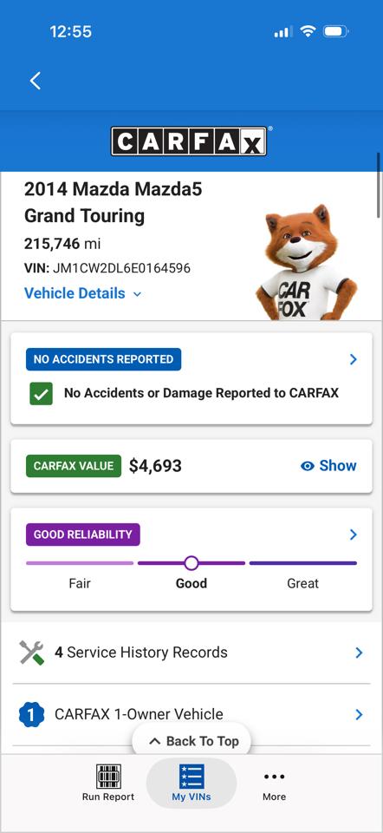Tap the Wi-Fi status bar icon

307,31
